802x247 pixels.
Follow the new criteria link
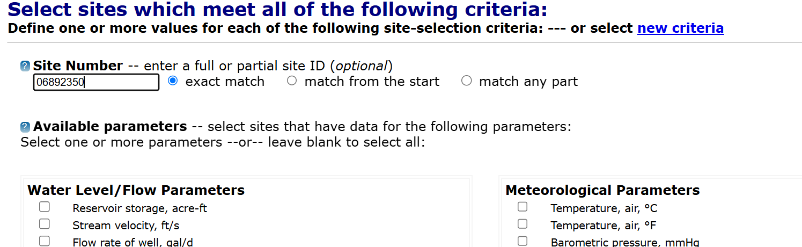coord(680,28)
